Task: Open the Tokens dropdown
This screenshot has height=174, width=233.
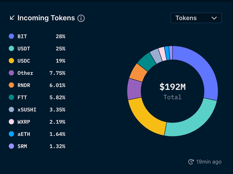Action: point(196,18)
